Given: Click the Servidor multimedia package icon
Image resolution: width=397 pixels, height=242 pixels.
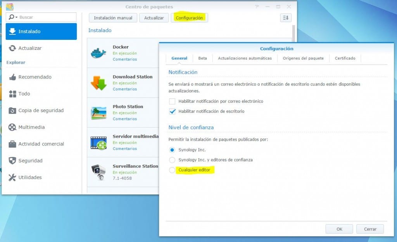Looking at the screenshot, I should pyautogui.click(x=98, y=142).
